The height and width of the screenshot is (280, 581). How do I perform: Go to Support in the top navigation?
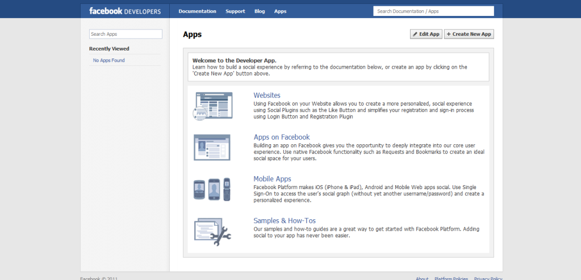coord(235,11)
